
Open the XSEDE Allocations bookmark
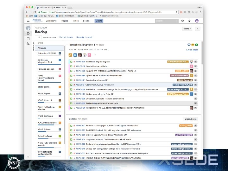click(x=66, y=16)
